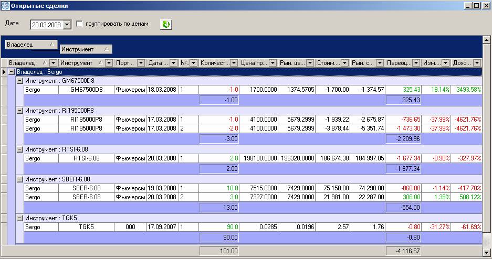Collapse the 'Инструмент : SBER-6.08' group
The width and height of the screenshot is (492, 259).
tap(20, 179)
